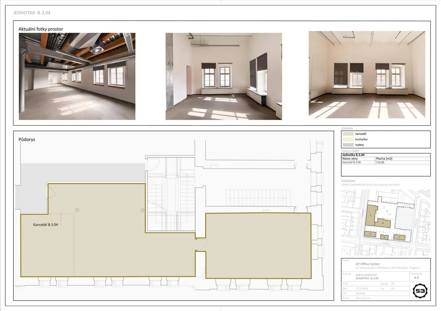Click the 'Jednotka B.3.04' table header
The height and width of the screenshot is (311, 441).
(x=353, y=155)
